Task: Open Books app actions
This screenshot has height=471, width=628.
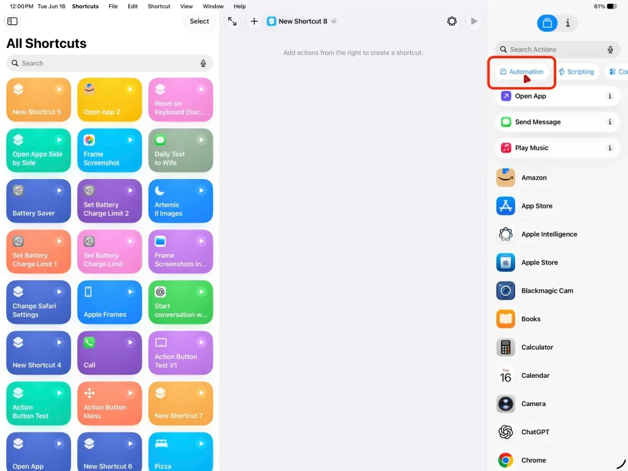Action: 559,319
